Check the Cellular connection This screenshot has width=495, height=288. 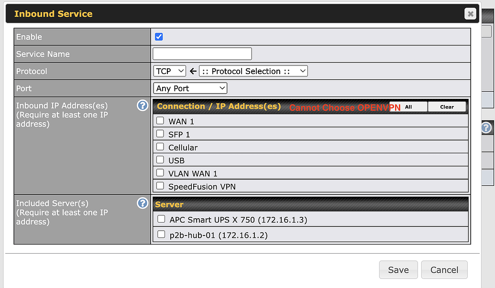(160, 147)
